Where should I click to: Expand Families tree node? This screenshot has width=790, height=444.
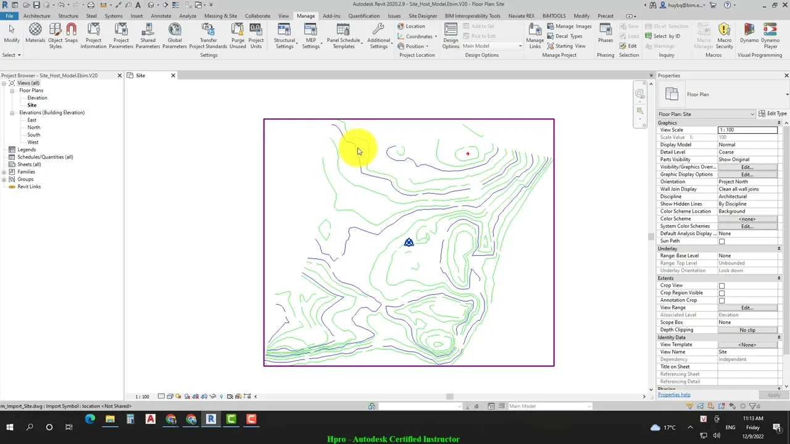click(x=4, y=172)
